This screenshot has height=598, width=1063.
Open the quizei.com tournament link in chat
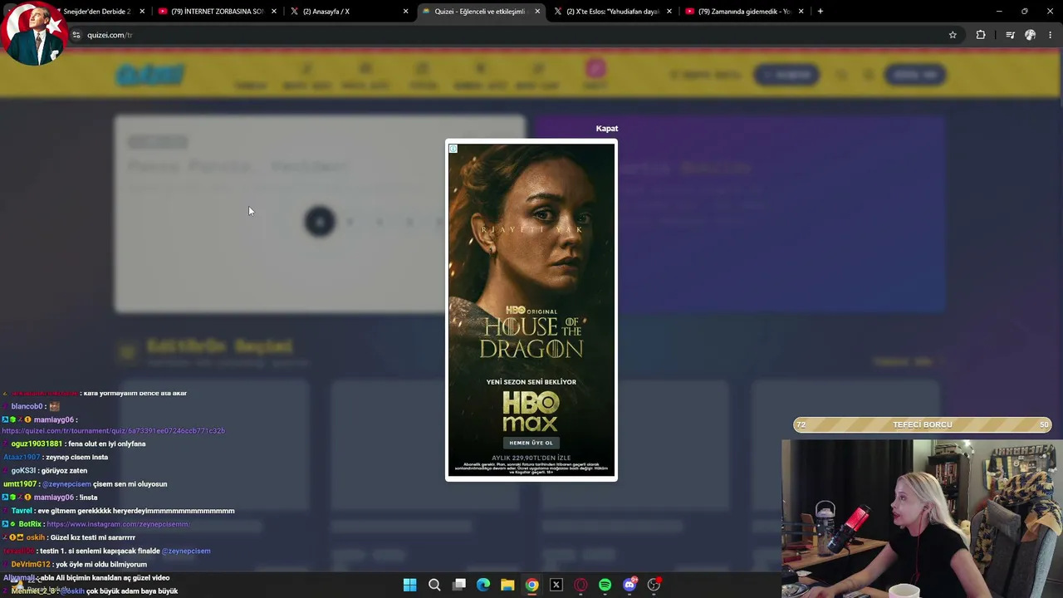coord(113,431)
